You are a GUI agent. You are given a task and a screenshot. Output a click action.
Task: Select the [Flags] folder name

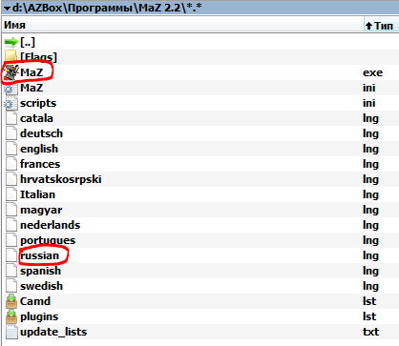[38, 57]
